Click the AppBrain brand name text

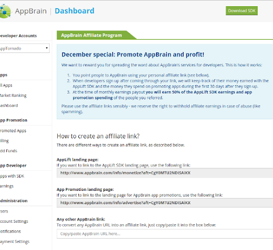31,11
